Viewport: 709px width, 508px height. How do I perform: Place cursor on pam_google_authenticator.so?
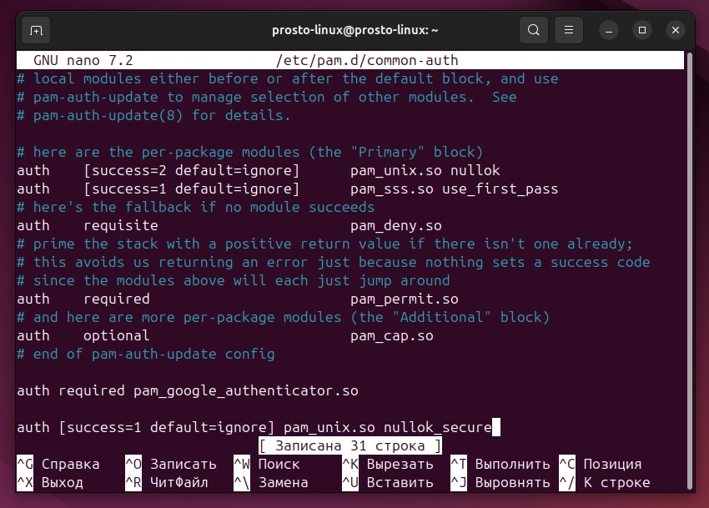[x=246, y=391]
